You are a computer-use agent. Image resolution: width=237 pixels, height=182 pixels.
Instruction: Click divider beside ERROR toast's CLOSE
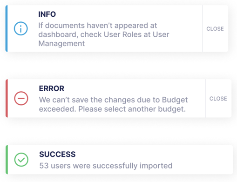pos(205,98)
